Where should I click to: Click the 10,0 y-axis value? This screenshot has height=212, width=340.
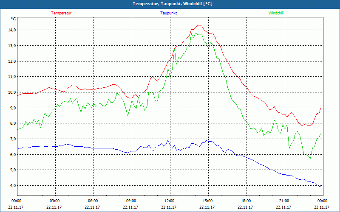pos(12,92)
